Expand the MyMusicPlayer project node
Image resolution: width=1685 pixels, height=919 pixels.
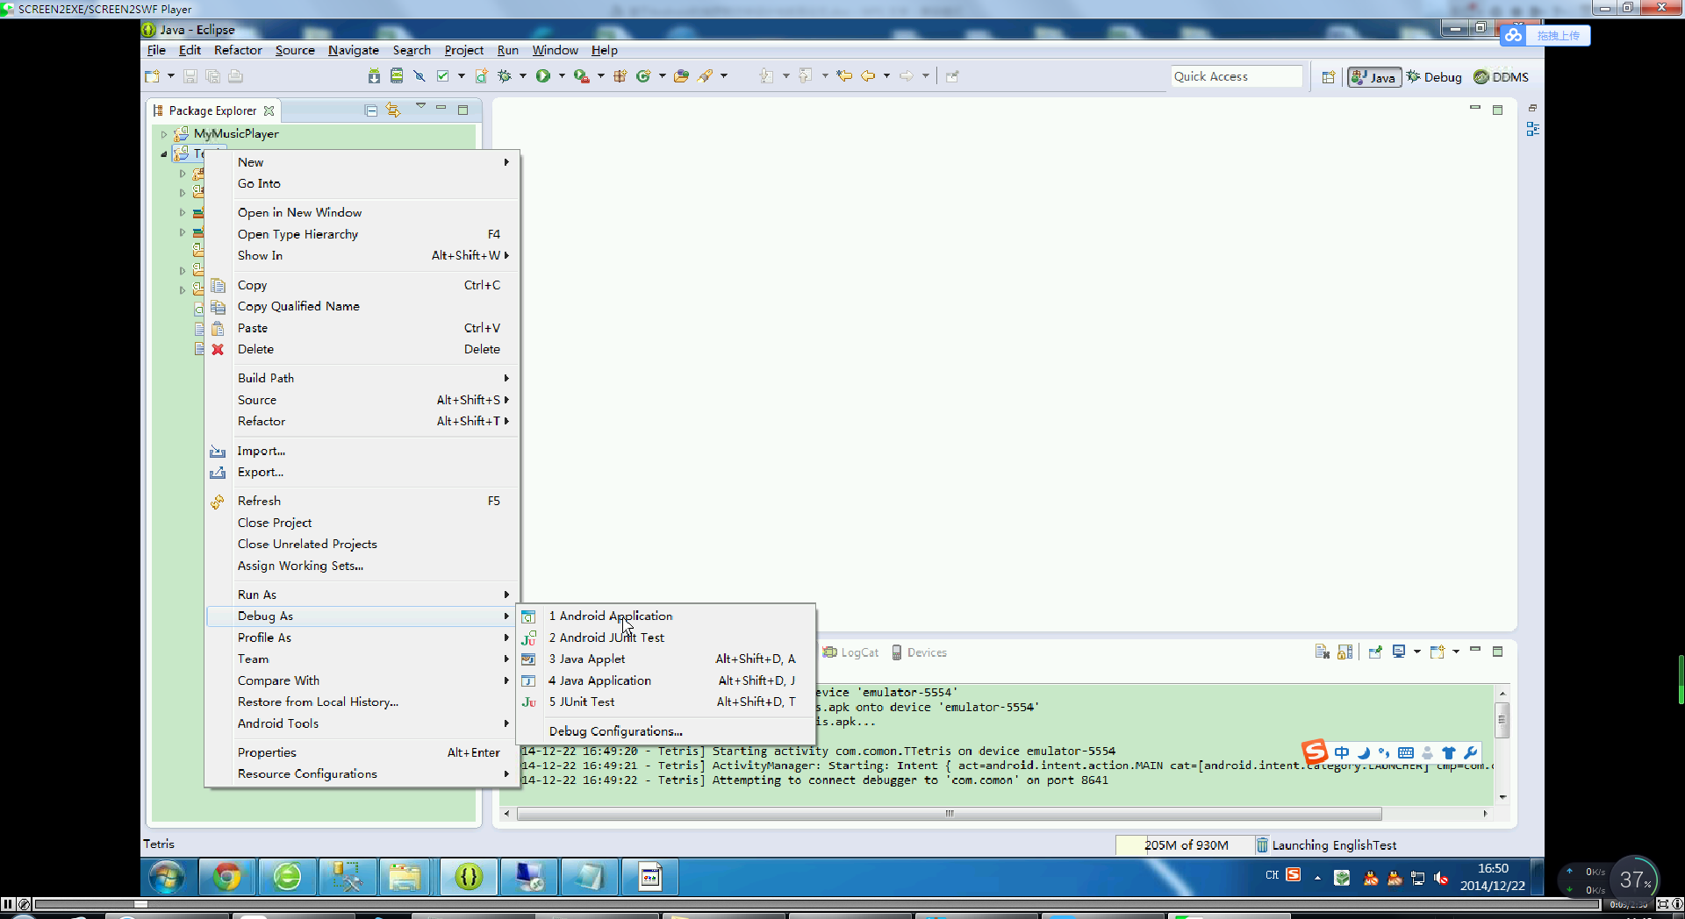[164, 134]
